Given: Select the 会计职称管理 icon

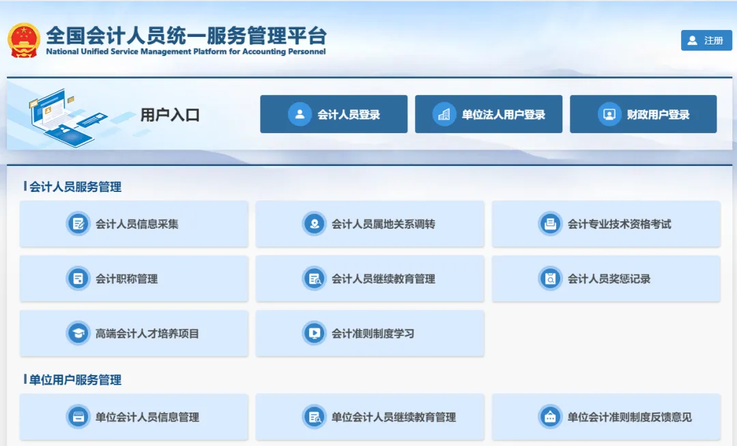Looking at the screenshot, I should pos(77,278).
